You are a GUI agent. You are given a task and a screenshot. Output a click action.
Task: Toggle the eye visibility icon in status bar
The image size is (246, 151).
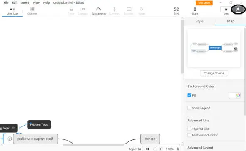click(147, 149)
